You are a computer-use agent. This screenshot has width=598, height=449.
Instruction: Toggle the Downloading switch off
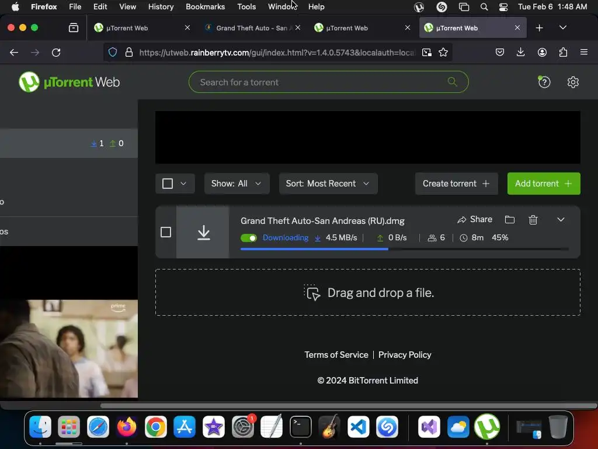pos(249,238)
